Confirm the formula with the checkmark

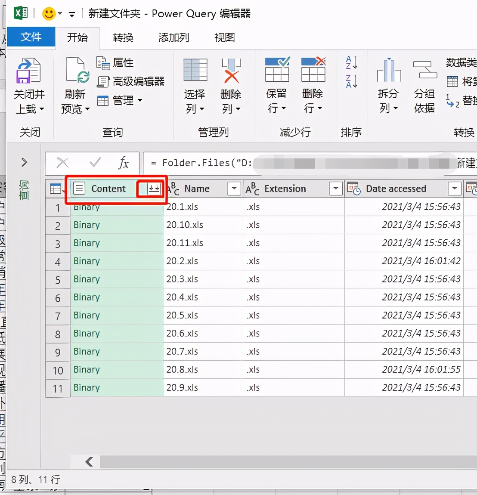click(x=95, y=163)
